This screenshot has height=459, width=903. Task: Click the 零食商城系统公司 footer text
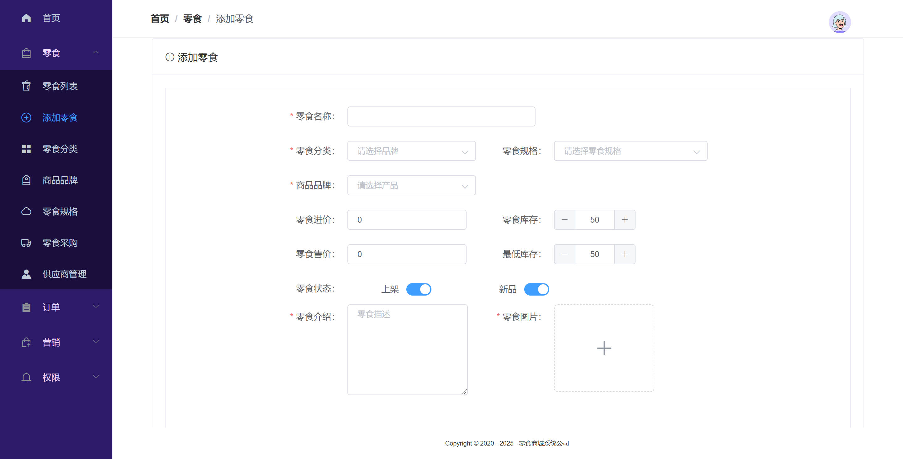[544, 444]
